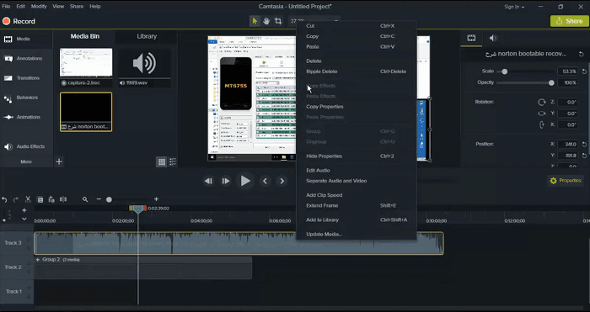Image resolution: width=590 pixels, height=312 pixels.
Task: Click the timeline zoom slider handle
Action: click(109, 200)
